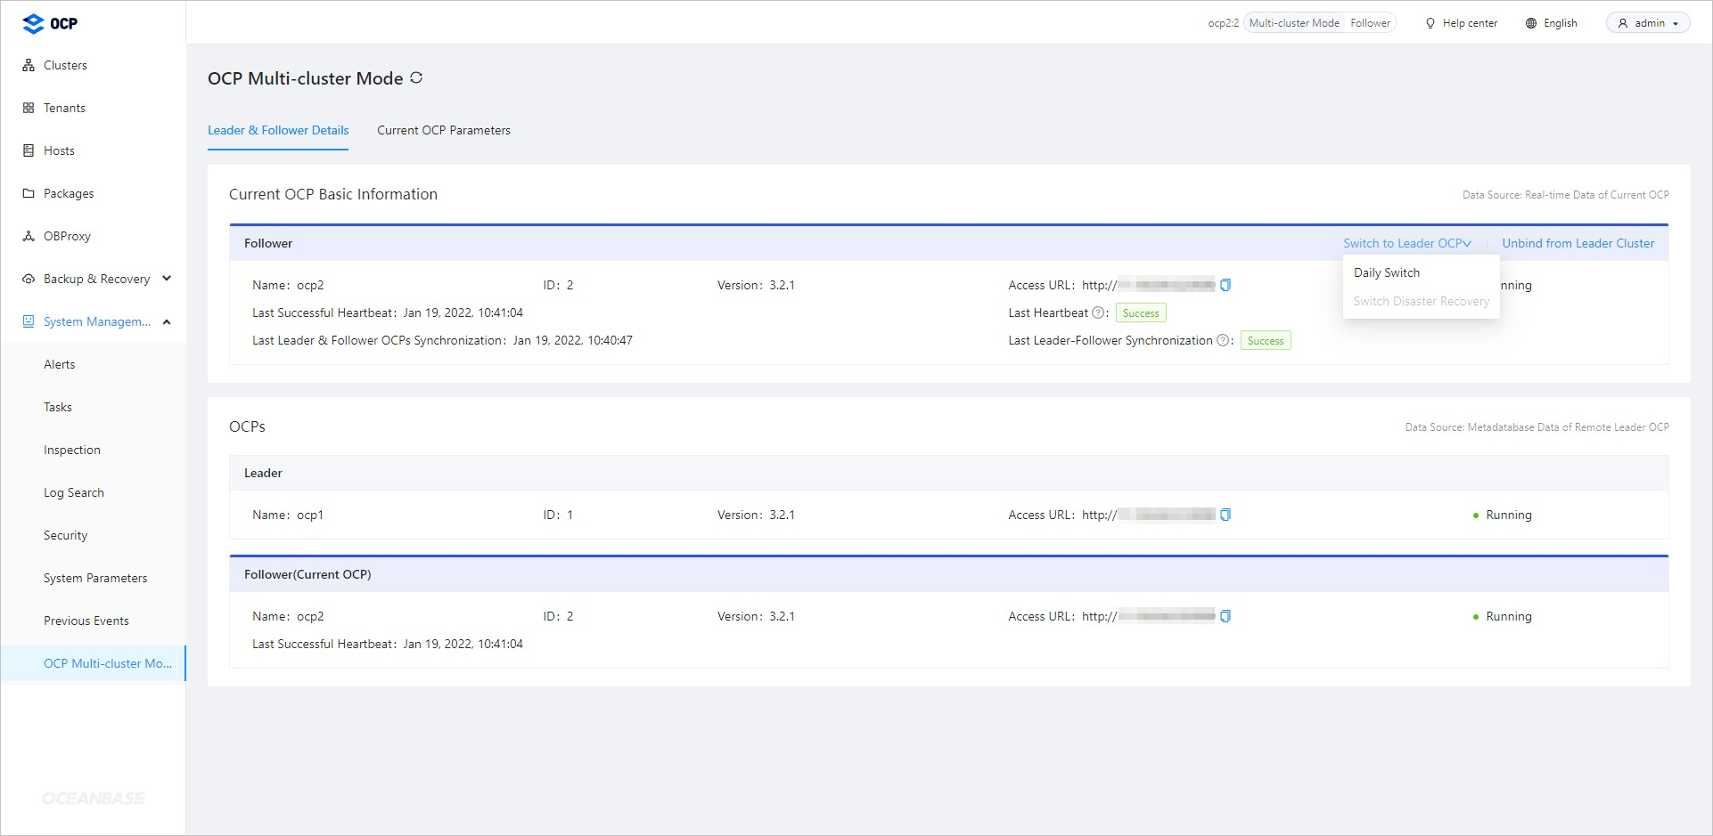1713x836 pixels.
Task: Click the Last Leader-Follower Synchronization help icon
Action: point(1223,340)
